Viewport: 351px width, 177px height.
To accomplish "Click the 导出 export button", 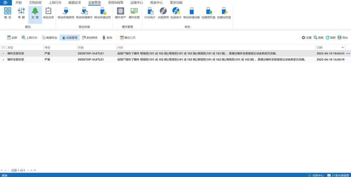I will click(x=343, y=38).
